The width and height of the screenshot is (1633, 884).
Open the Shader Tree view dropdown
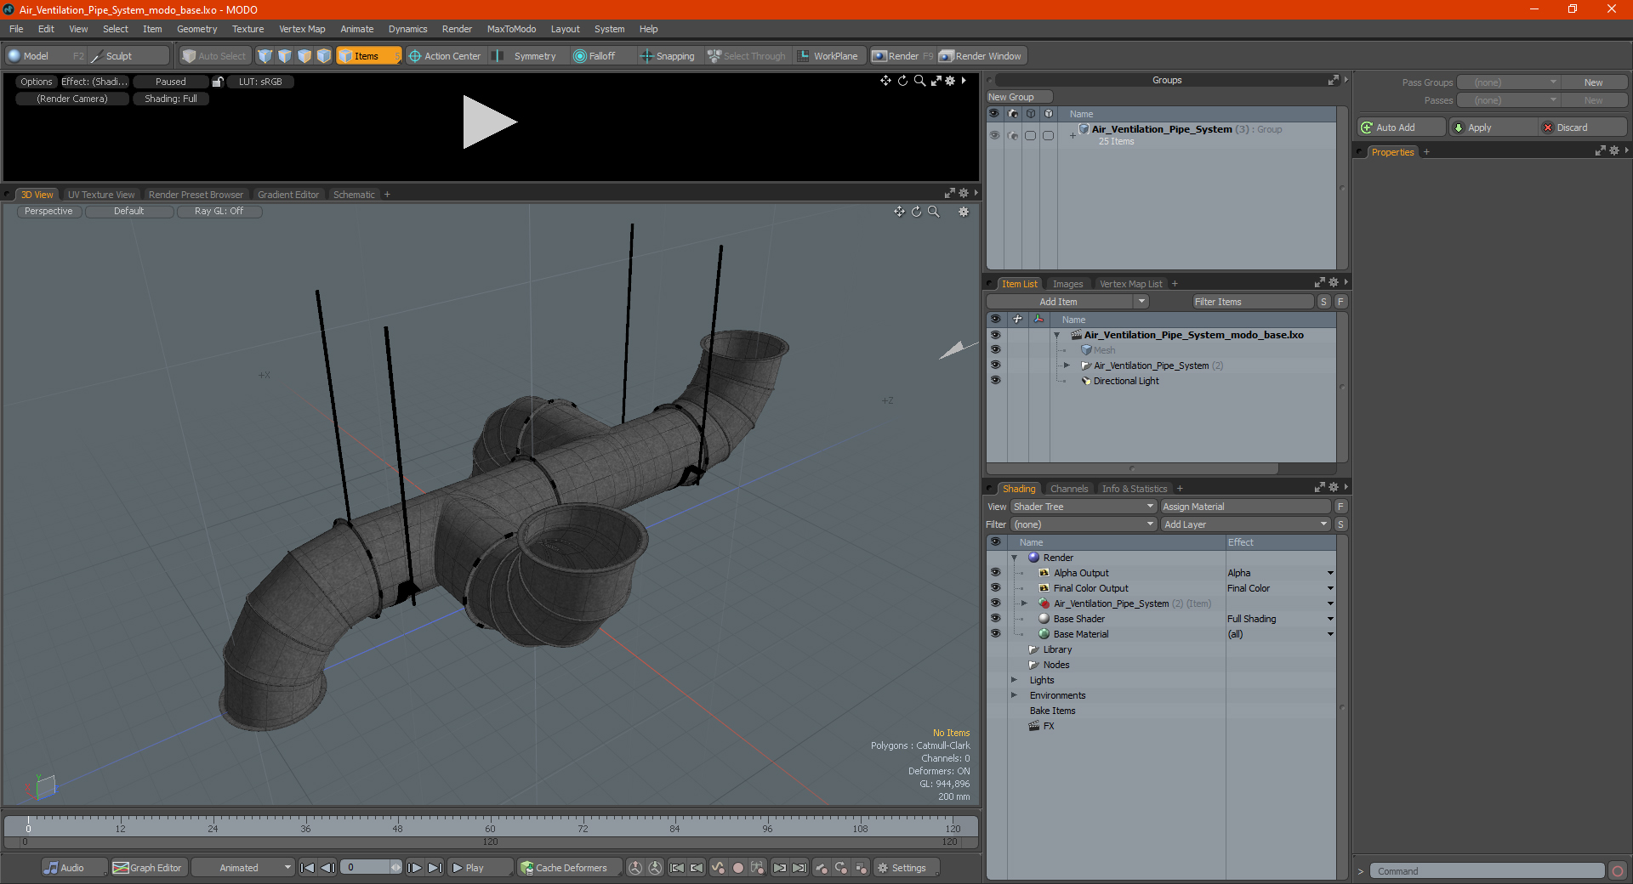tap(1084, 507)
